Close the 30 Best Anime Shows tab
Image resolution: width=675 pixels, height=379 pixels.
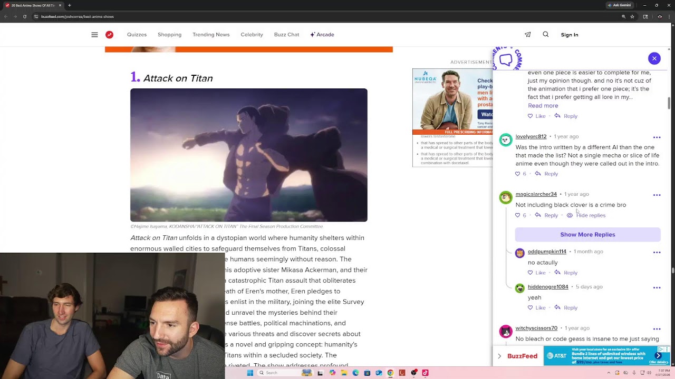(x=60, y=5)
